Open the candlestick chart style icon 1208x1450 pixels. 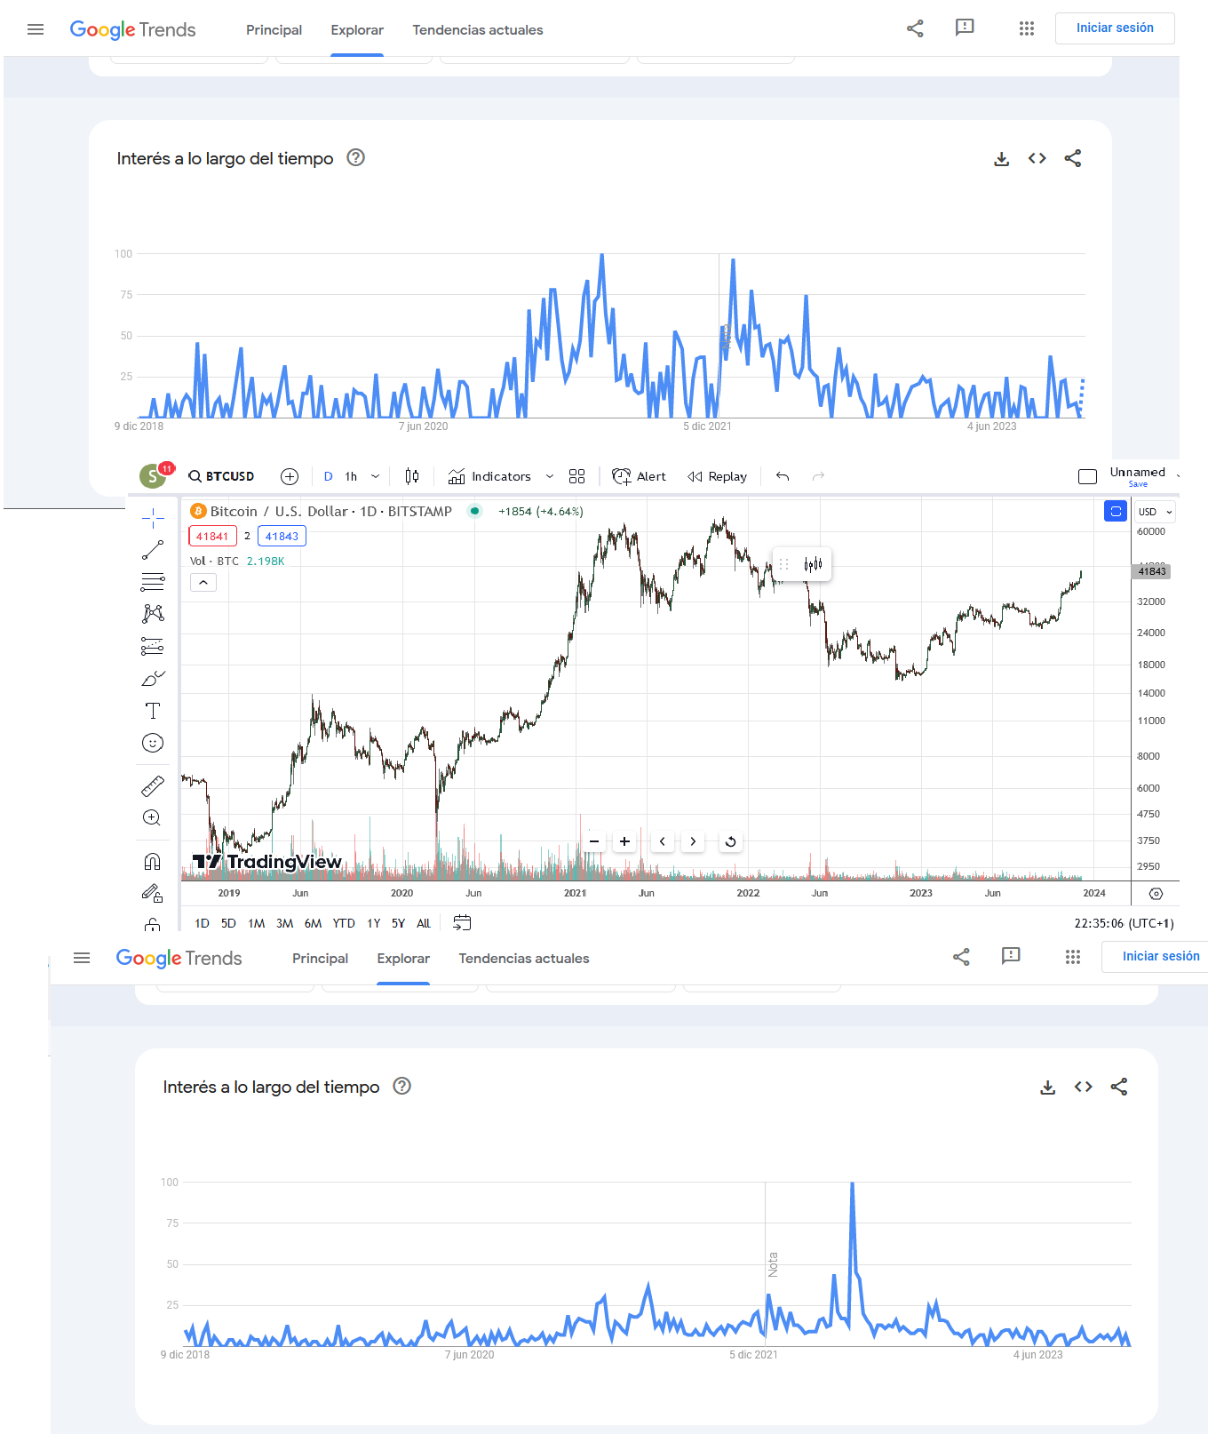[x=412, y=476]
